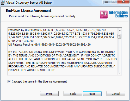Close the setup dialog with X
Image resolution: width=130 pixels, height=101 pixels.
[x=123, y=2]
